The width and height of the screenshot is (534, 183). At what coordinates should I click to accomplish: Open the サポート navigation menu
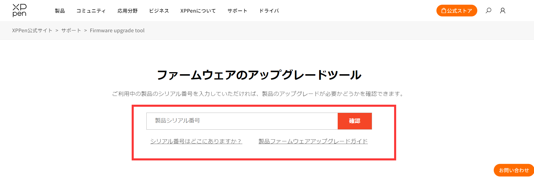(237, 11)
